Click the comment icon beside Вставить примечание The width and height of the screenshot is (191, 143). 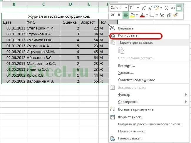pyautogui.click(x=113, y=109)
